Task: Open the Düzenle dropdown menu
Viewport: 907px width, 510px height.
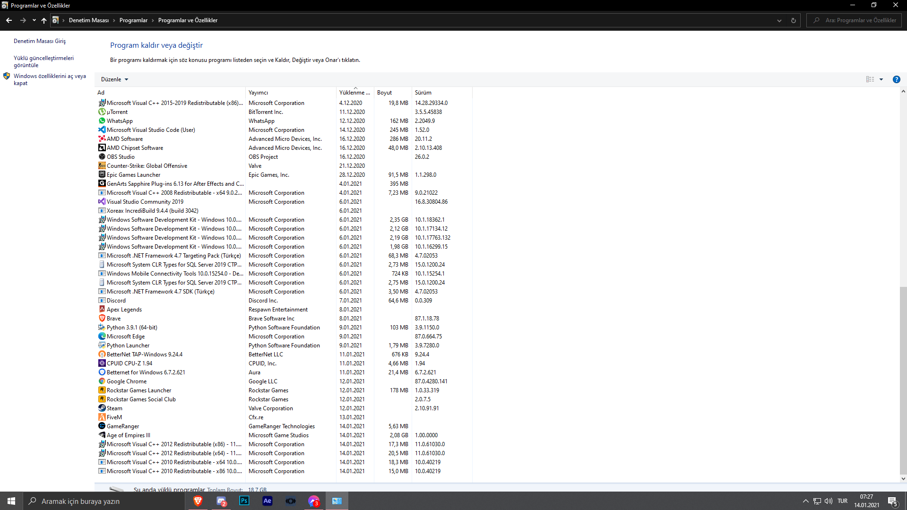Action: click(x=115, y=79)
